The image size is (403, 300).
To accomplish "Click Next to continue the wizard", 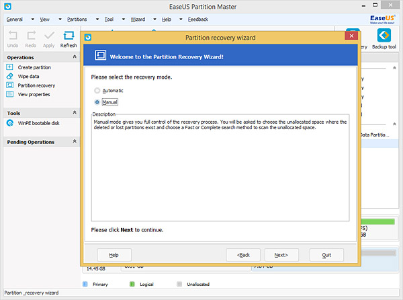I will [x=281, y=255].
